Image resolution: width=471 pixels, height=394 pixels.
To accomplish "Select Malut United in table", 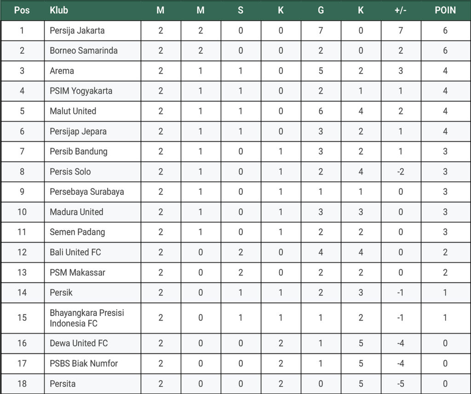I will (73, 111).
